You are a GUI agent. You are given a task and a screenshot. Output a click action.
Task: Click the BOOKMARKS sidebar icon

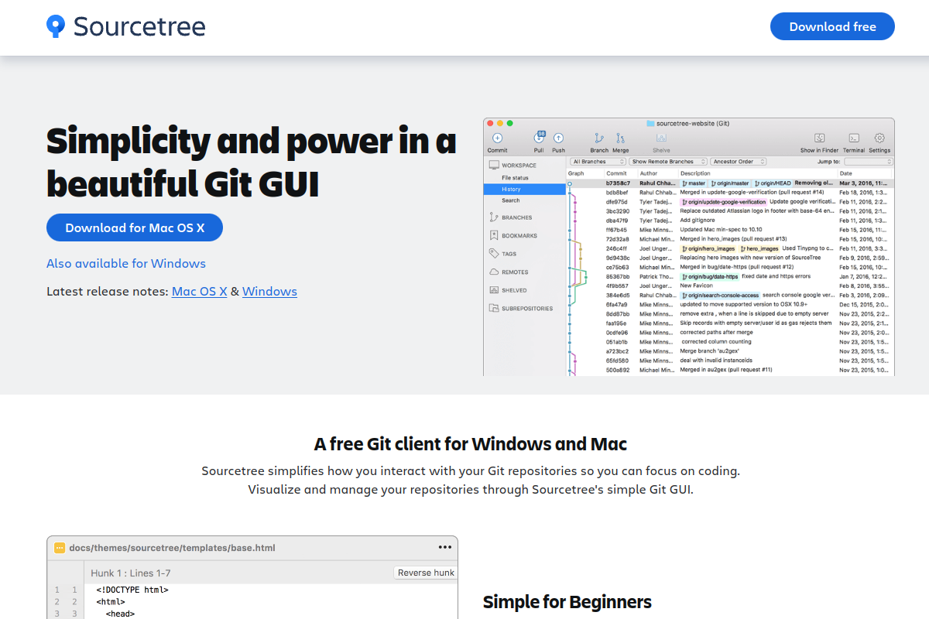[x=494, y=235]
